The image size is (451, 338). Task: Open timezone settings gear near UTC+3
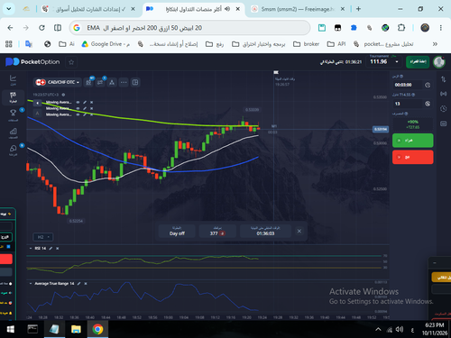point(63,95)
